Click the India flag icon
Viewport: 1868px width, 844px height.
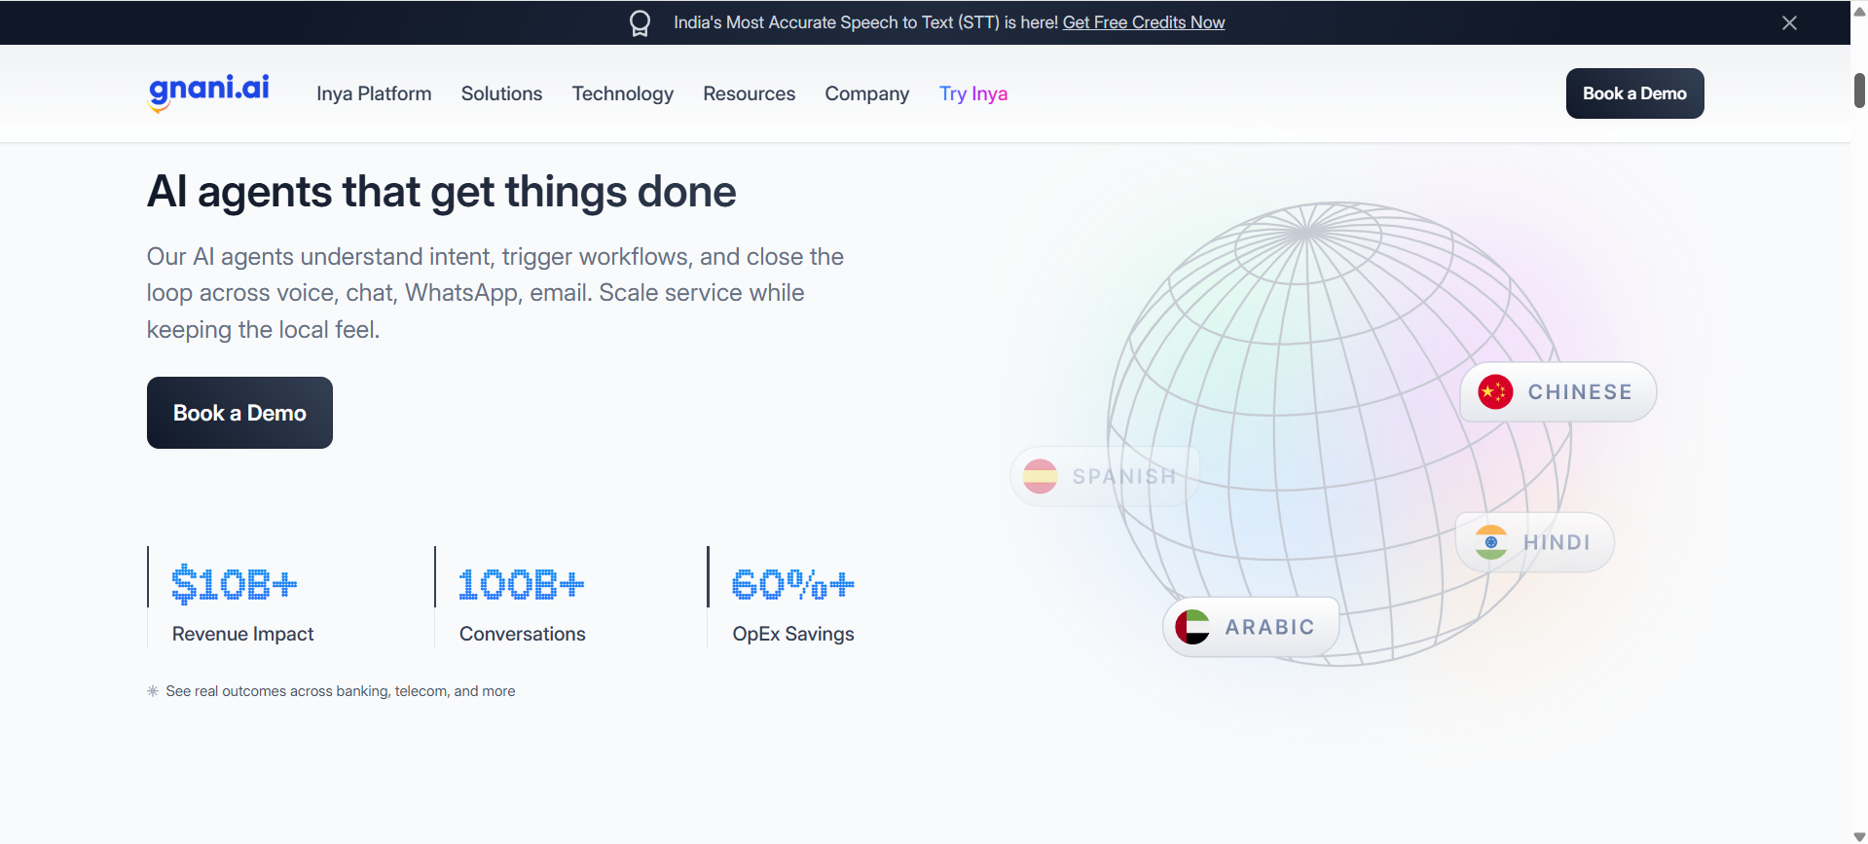1490,542
